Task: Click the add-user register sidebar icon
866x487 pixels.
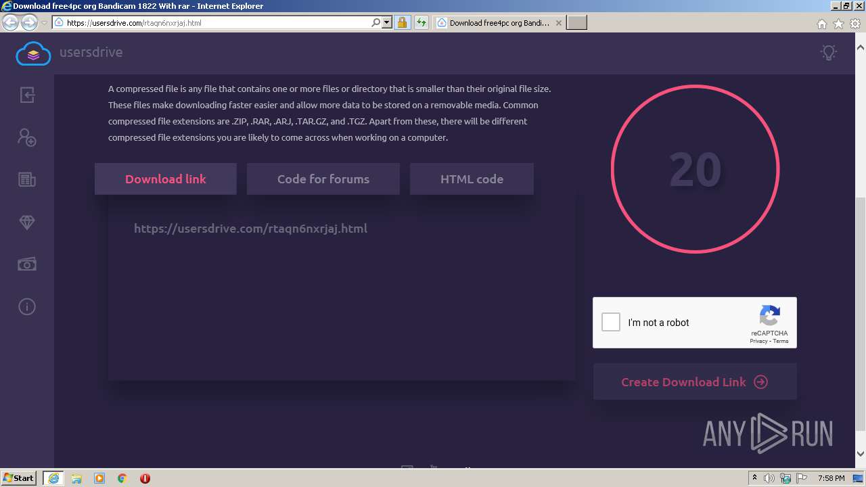Action: (27, 137)
